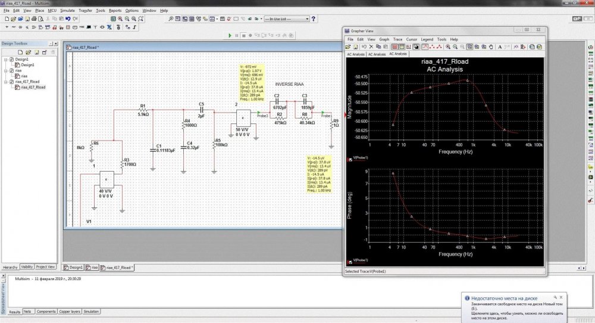
Task: Click zoom in icon in Grapher View
Action: pyautogui.click(x=447, y=46)
